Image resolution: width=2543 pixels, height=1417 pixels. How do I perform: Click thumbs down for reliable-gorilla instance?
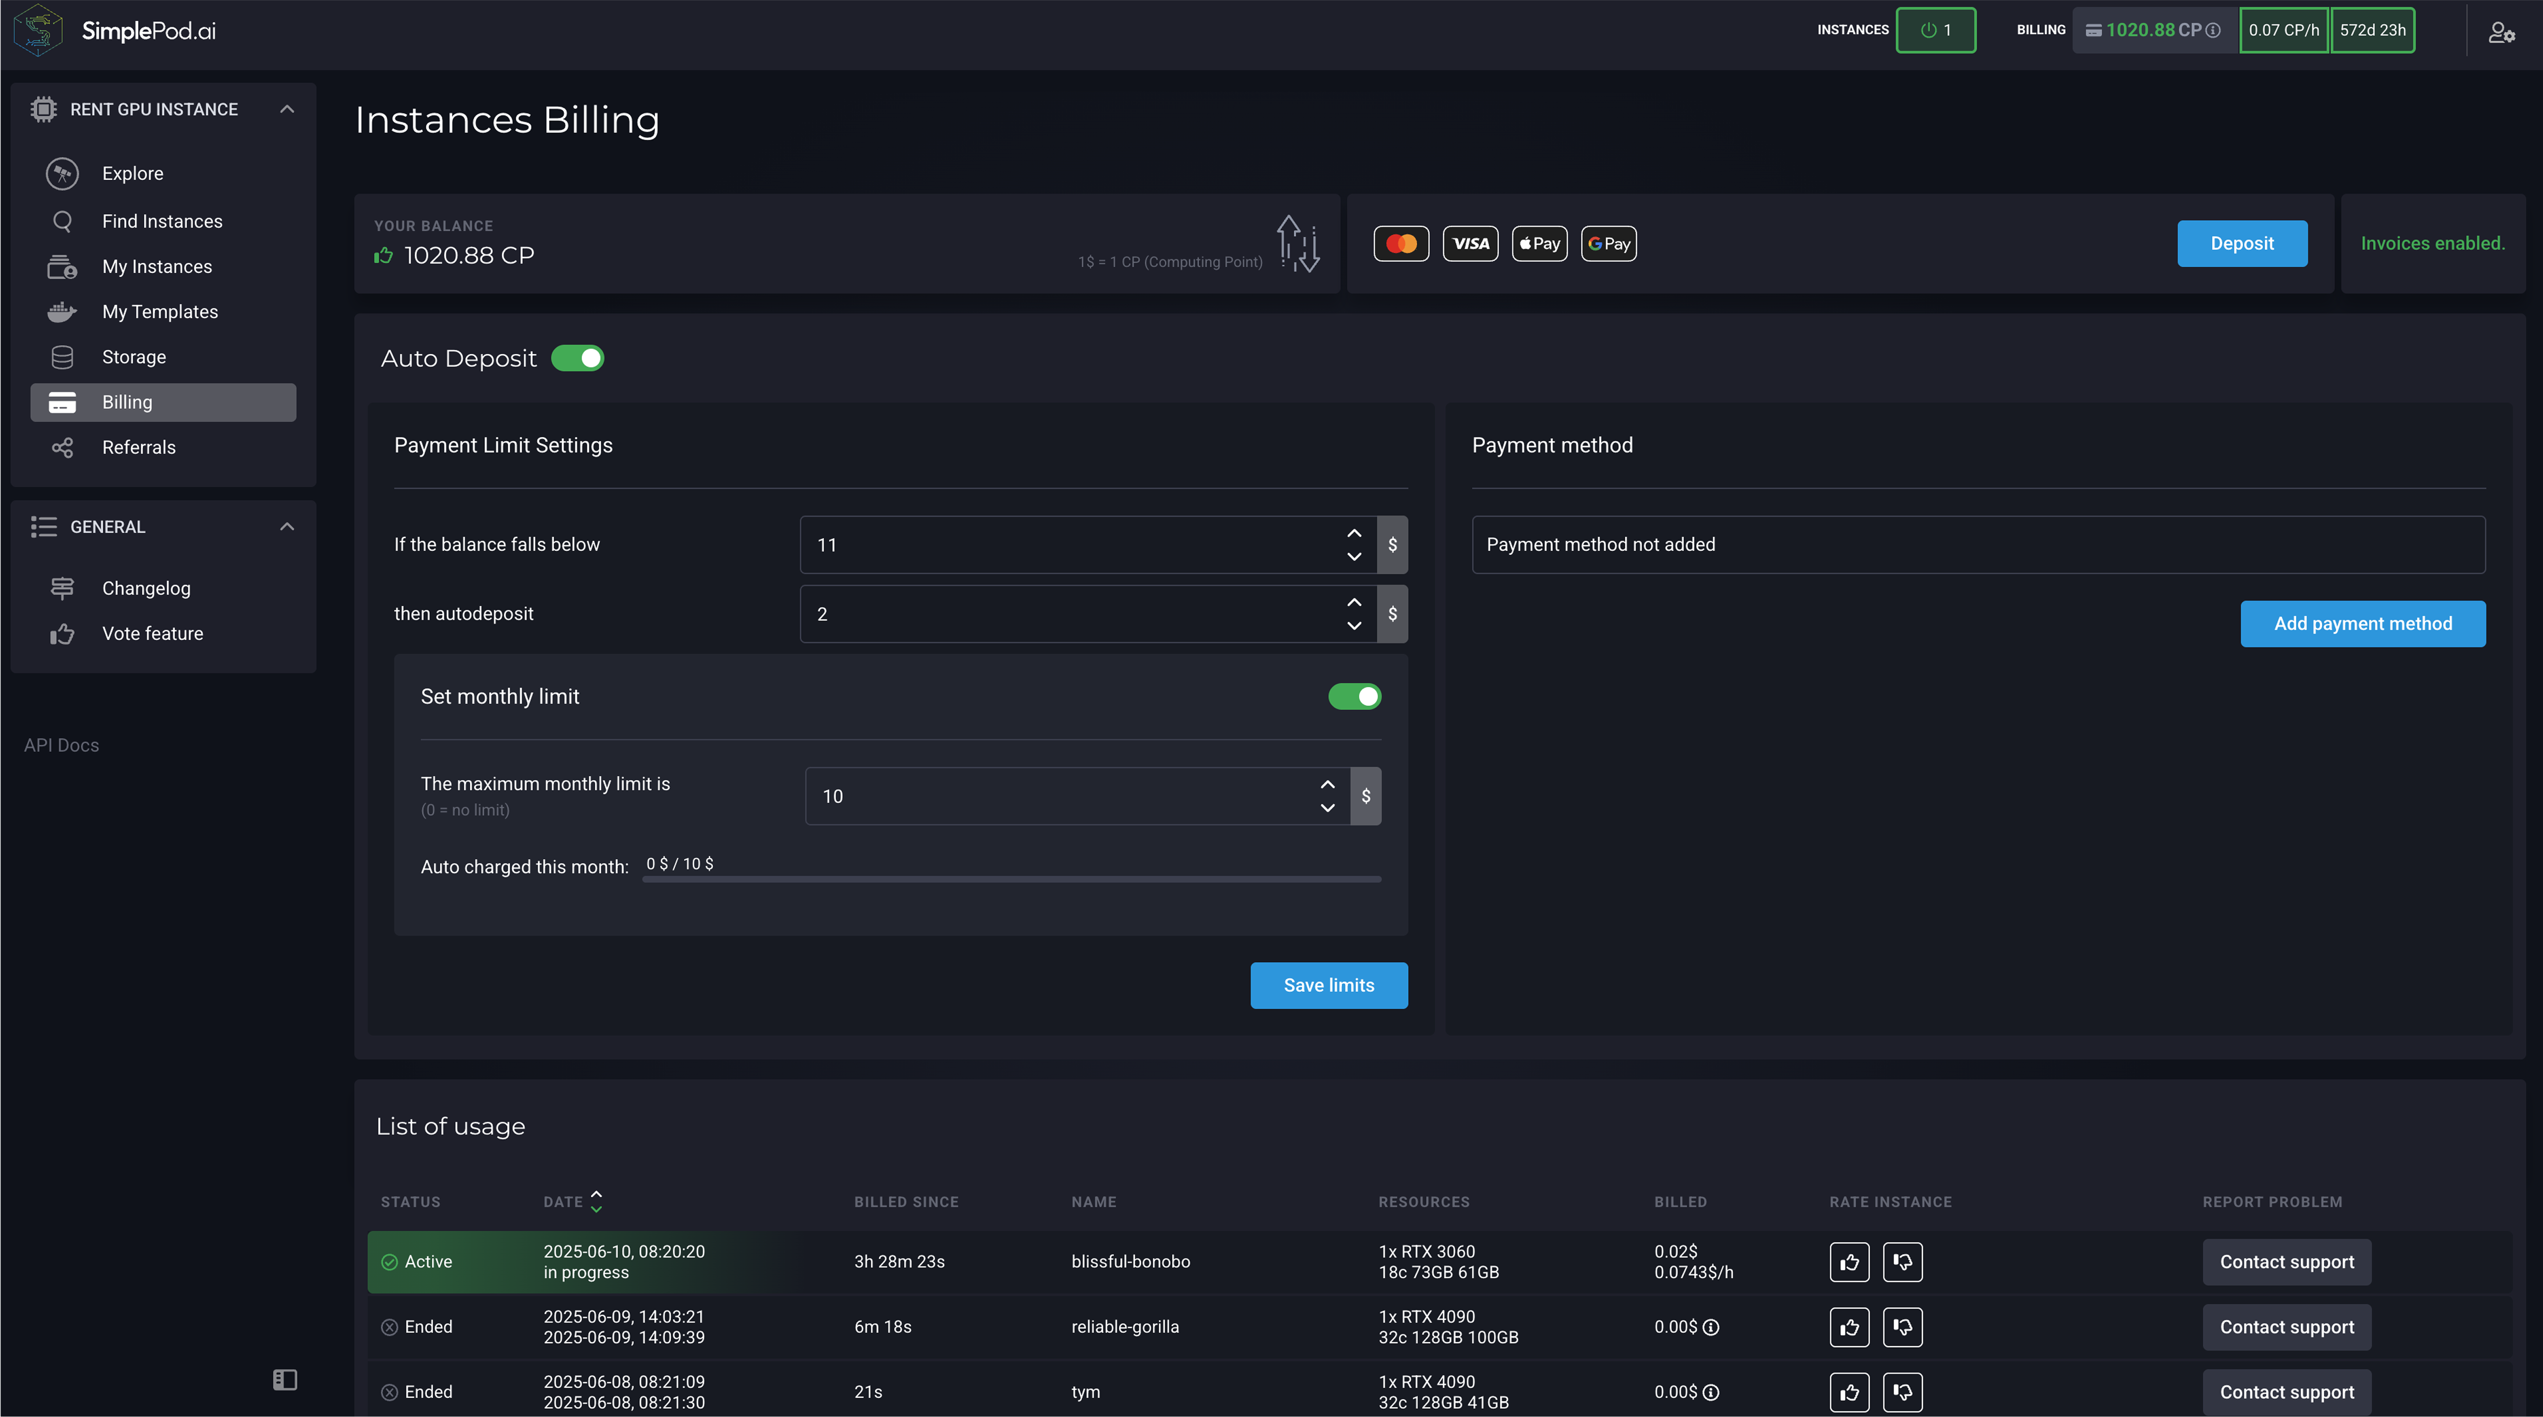point(1902,1327)
